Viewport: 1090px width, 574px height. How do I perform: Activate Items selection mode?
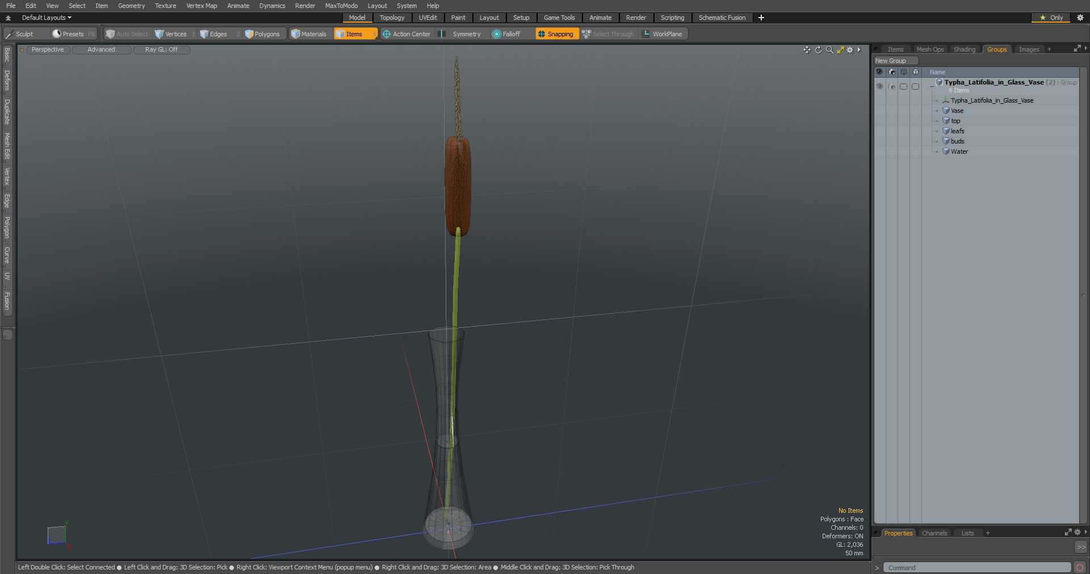(x=355, y=34)
